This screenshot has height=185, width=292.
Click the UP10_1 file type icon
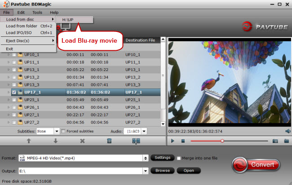[20, 54]
